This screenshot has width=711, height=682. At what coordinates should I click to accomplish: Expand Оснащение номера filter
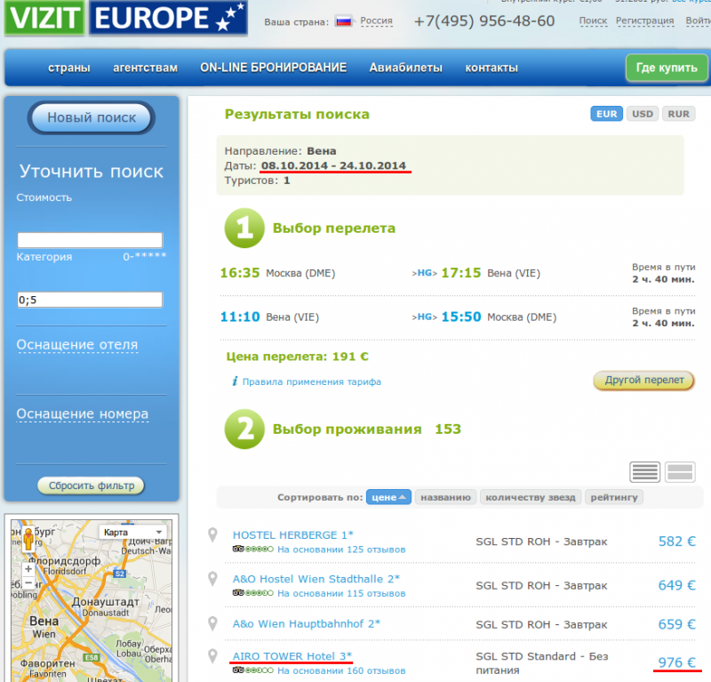pyautogui.click(x=83, y=413)
